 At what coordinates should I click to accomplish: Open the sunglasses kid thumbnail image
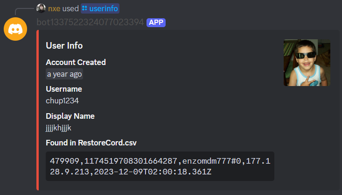point(307,63)
